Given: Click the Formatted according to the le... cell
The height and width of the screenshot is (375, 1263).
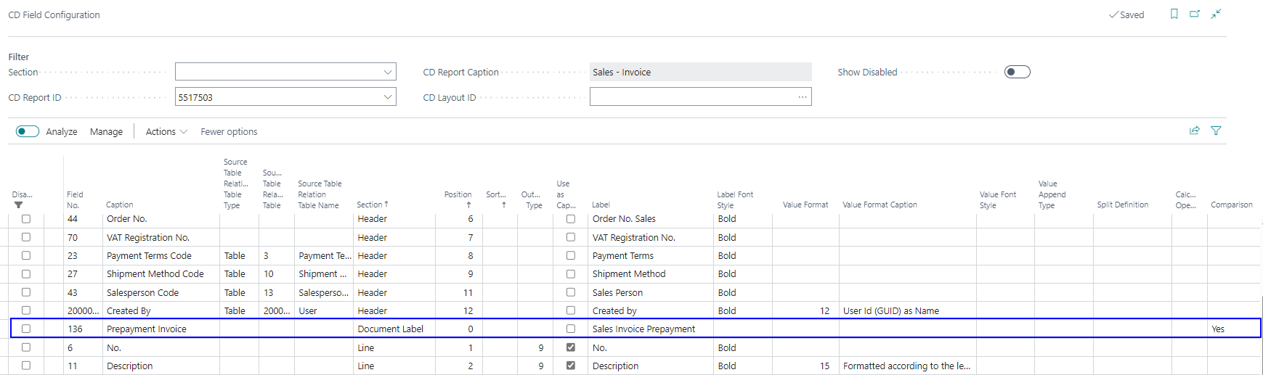Looking at the screenshot, I should tap(906, 366).
